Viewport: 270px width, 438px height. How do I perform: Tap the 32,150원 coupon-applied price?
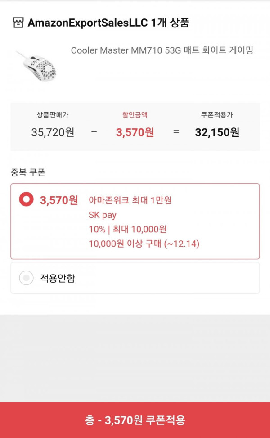[217, 132]
